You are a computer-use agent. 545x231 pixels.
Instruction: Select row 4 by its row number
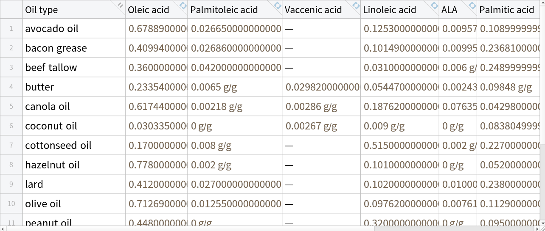coord(11,87)
